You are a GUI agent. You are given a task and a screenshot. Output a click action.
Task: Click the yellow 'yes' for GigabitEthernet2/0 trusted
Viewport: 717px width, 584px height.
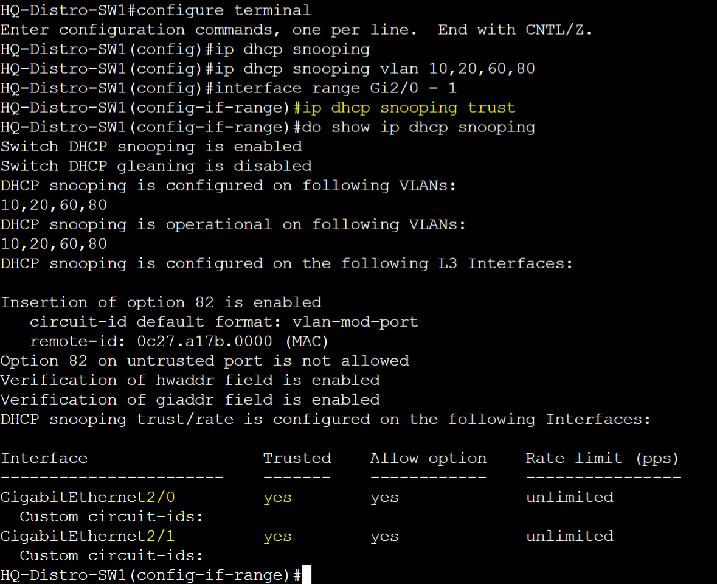point(277,498)
